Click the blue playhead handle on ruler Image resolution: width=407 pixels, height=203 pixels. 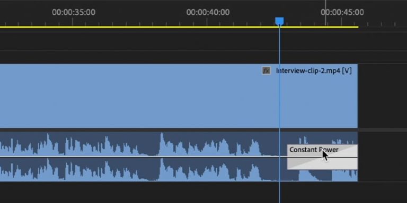click(279, 22)
